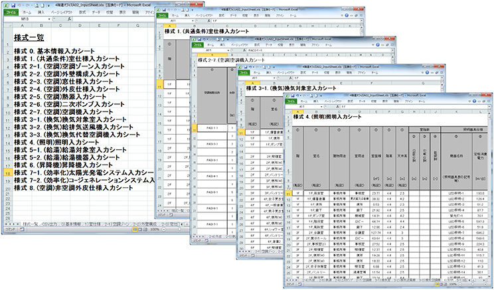The width and height of the screenshot is (494, 290).
Task: Click link 様式 2-5. (空調)熱源入力シート
Action: click(60, 97)
